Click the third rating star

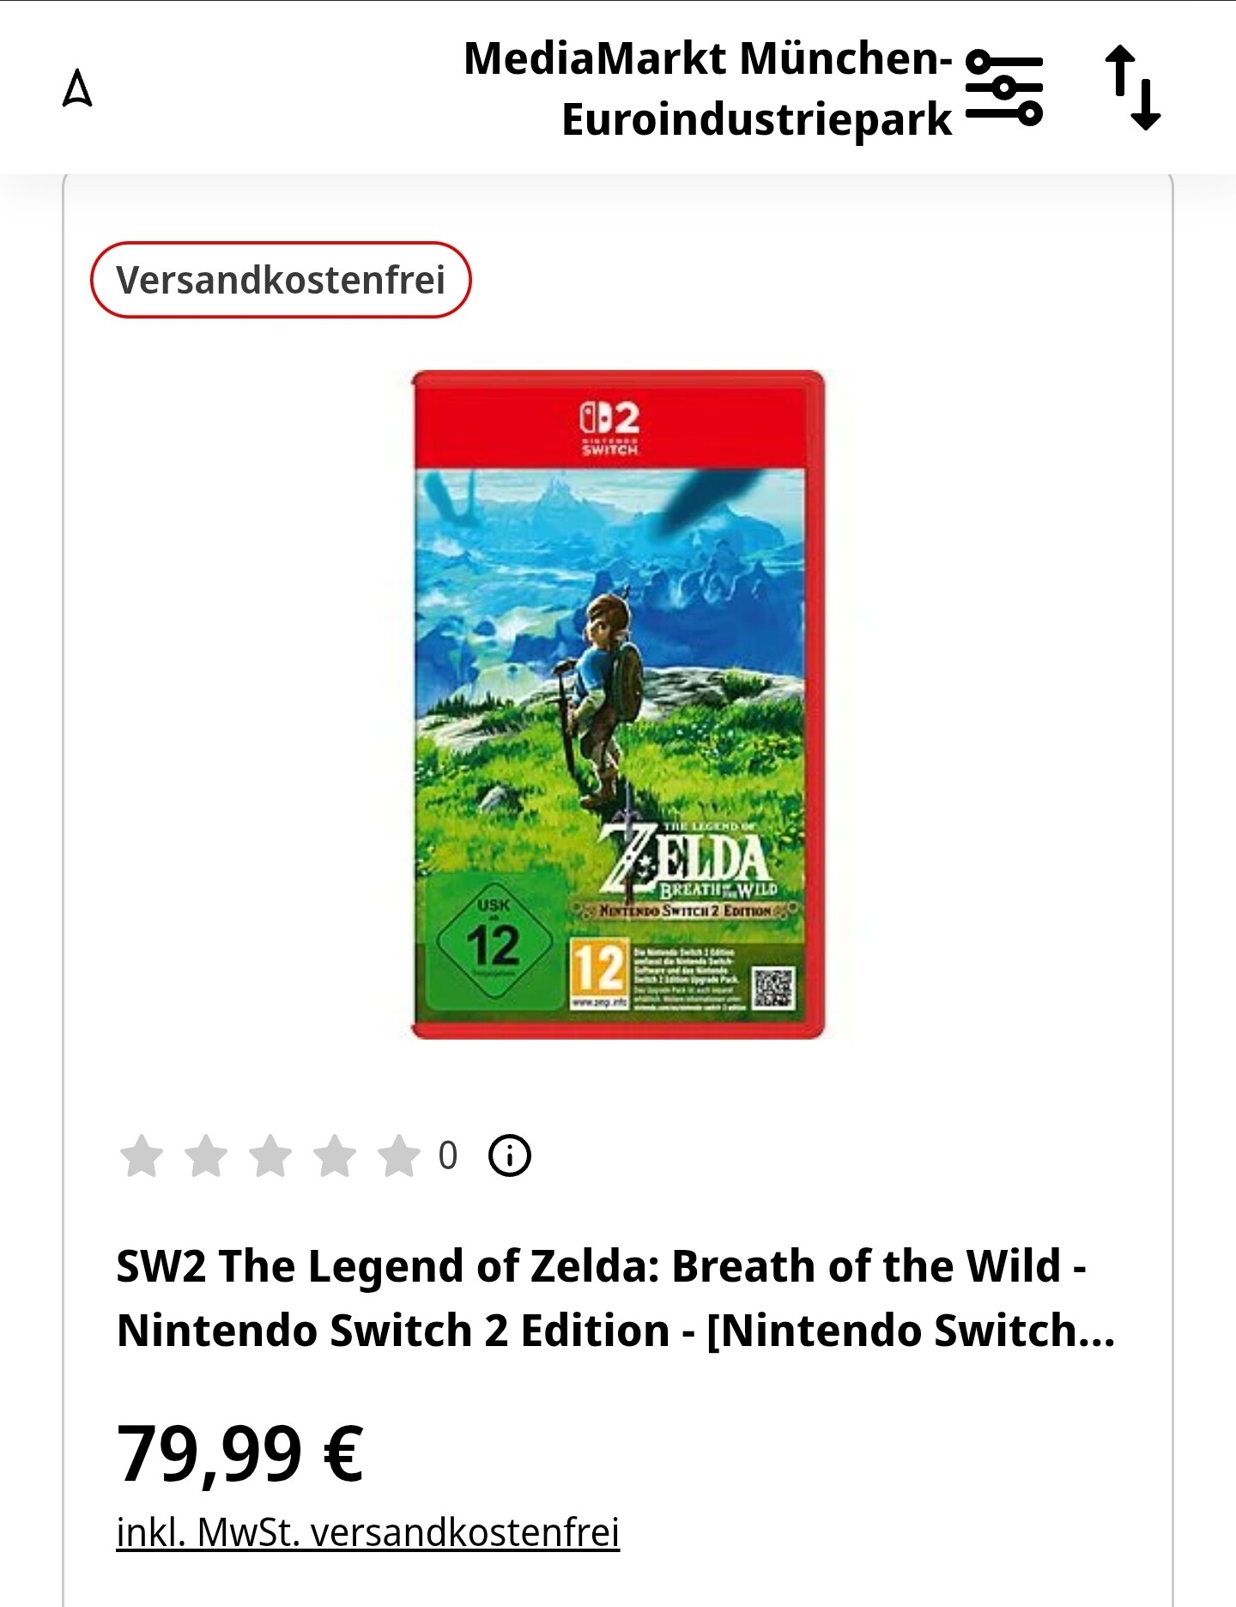[270, 1155]
